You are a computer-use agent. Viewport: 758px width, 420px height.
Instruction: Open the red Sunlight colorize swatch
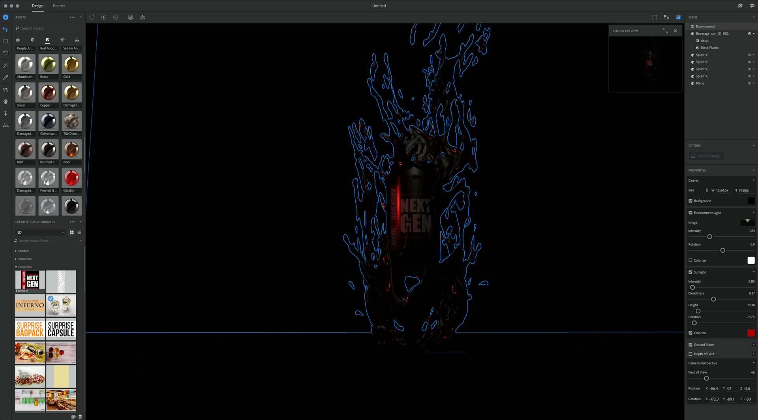(x=751, y=333)
